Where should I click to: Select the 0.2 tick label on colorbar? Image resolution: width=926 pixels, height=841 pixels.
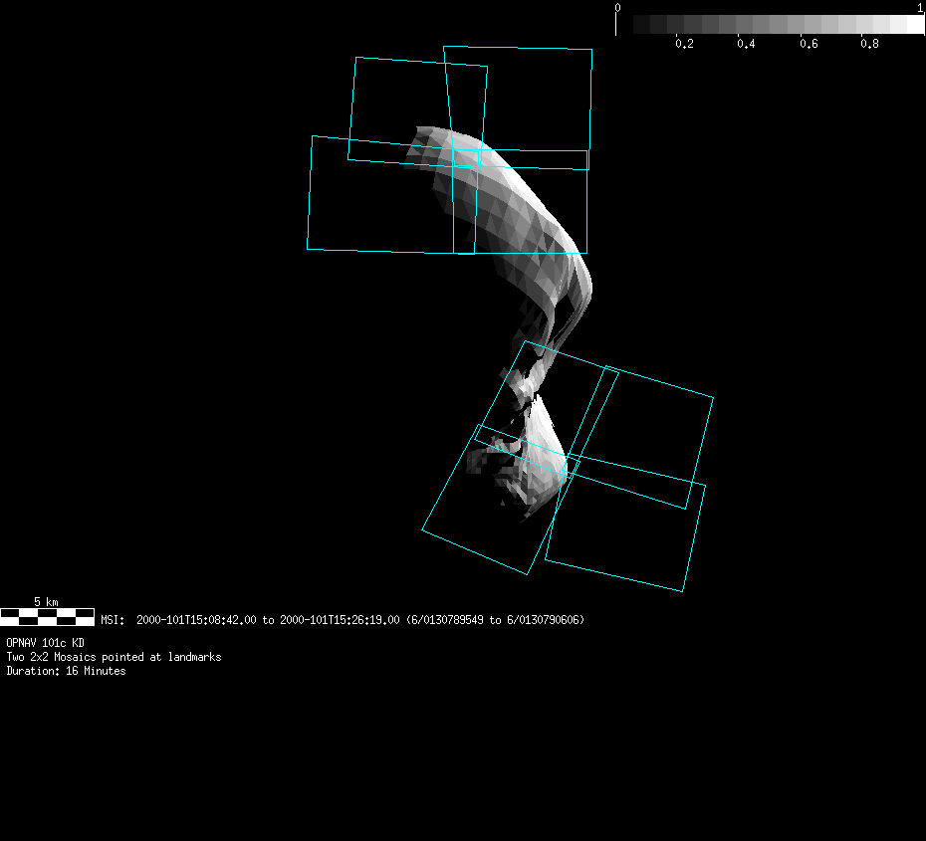click(684, 45)
